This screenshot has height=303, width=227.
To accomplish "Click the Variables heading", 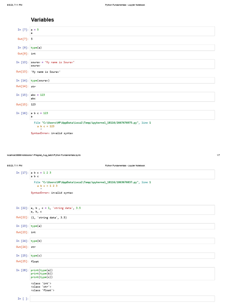I will coord(43,20).
